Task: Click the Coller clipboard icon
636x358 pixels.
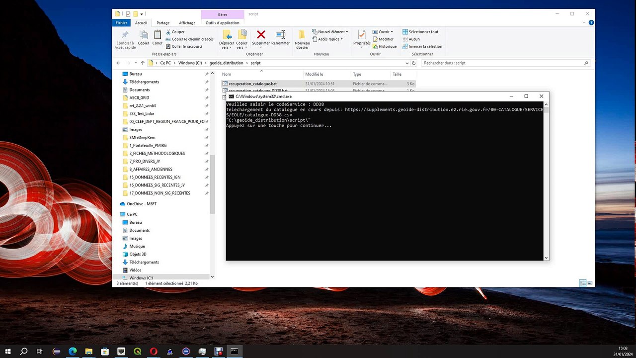Action: (158, 35)
